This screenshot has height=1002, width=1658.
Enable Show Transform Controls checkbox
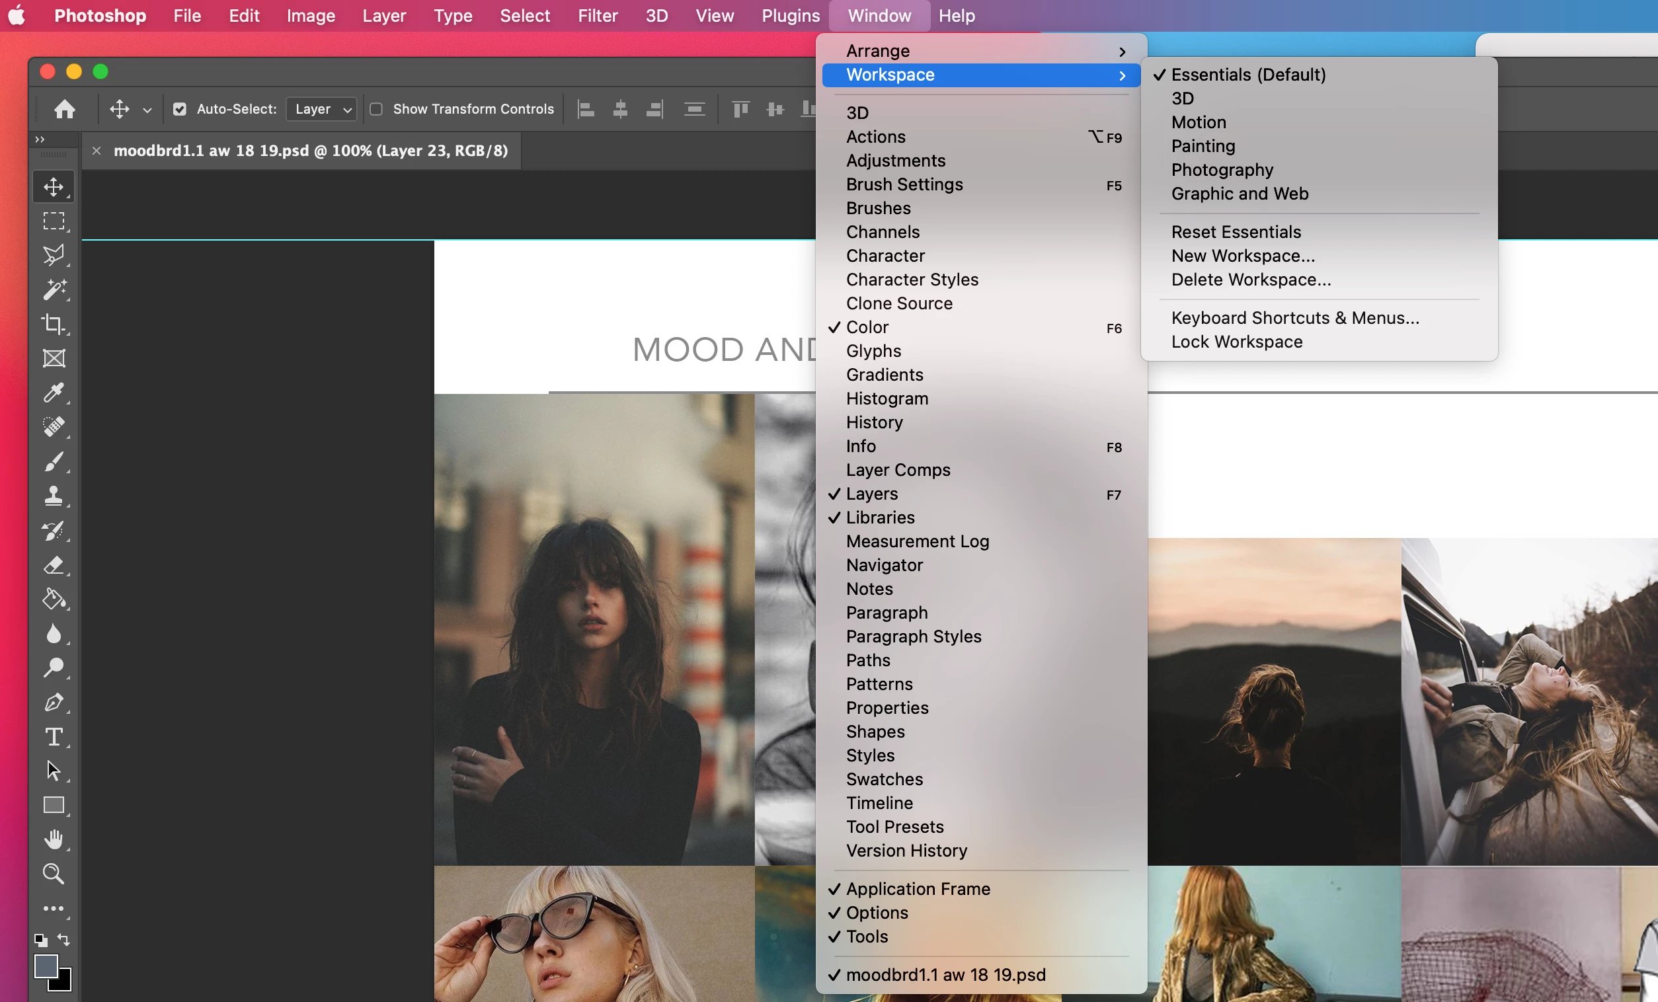click(x=376, y=109)
